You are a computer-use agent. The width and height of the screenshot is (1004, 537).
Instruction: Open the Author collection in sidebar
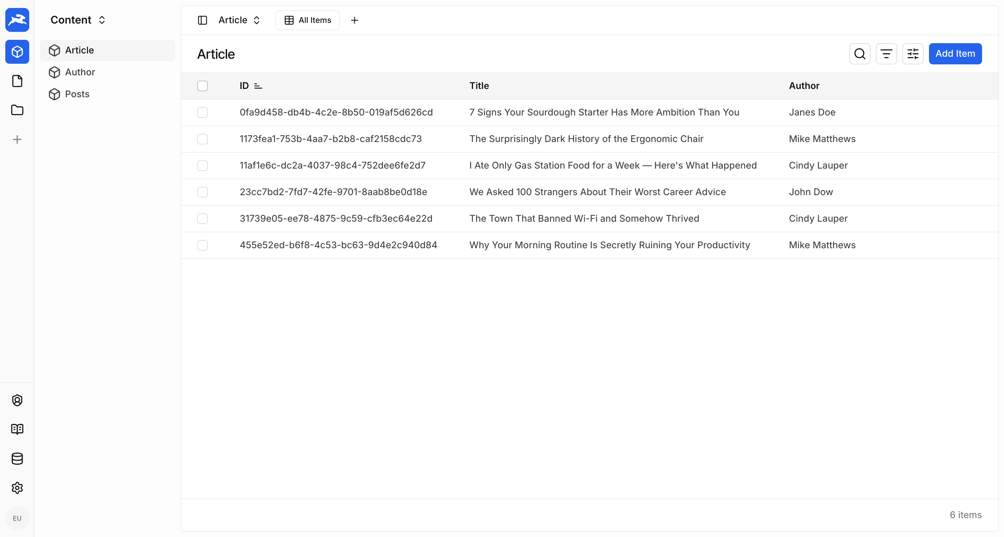coord(80,72)
